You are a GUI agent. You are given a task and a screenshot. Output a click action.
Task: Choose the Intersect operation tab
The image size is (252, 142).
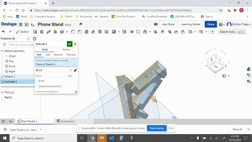pos(71,55)
